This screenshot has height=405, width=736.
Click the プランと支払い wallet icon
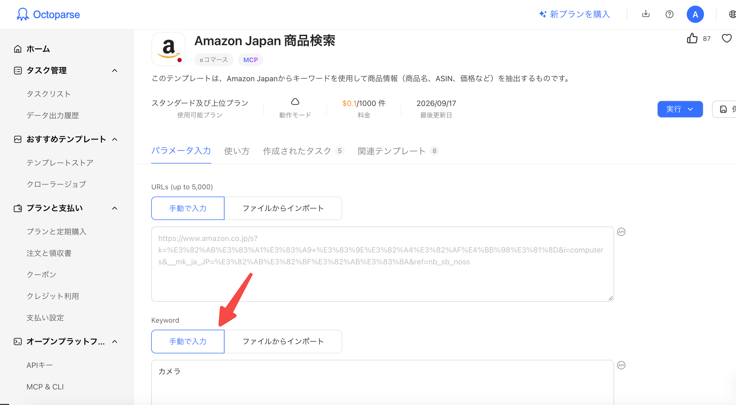click(18, 208)
